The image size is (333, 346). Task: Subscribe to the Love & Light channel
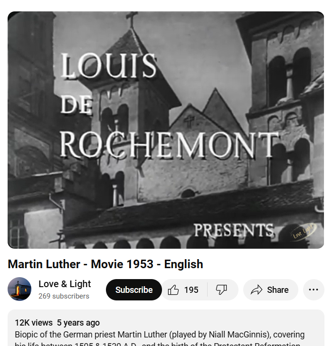(134, 290)
